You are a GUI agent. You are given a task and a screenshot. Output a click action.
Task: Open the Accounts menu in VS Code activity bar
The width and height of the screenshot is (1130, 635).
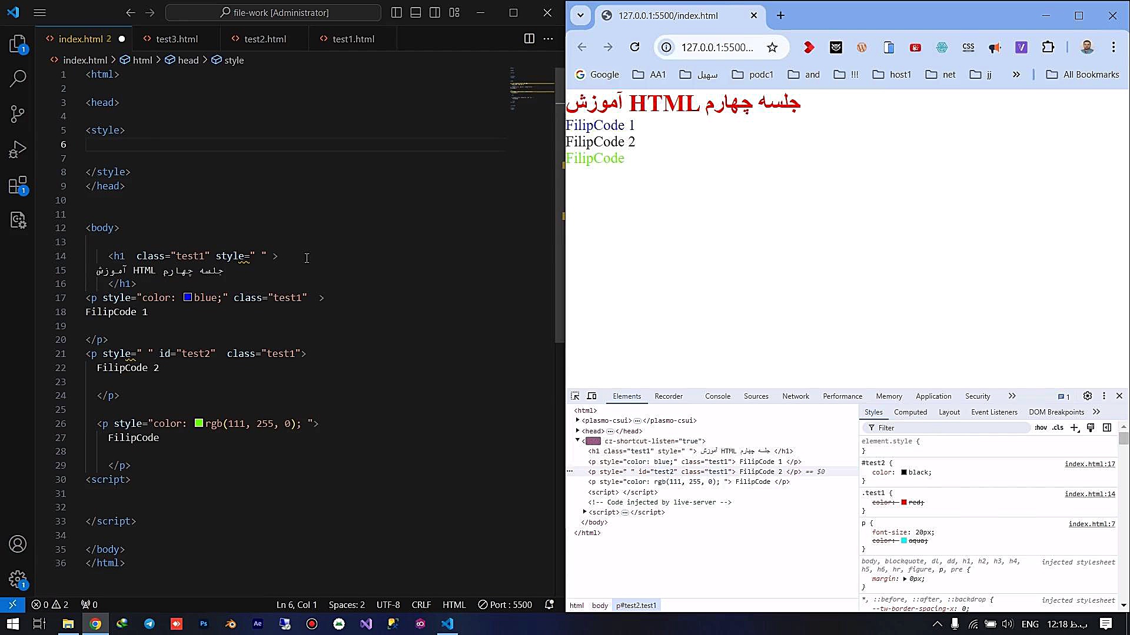tap(18, 544)
